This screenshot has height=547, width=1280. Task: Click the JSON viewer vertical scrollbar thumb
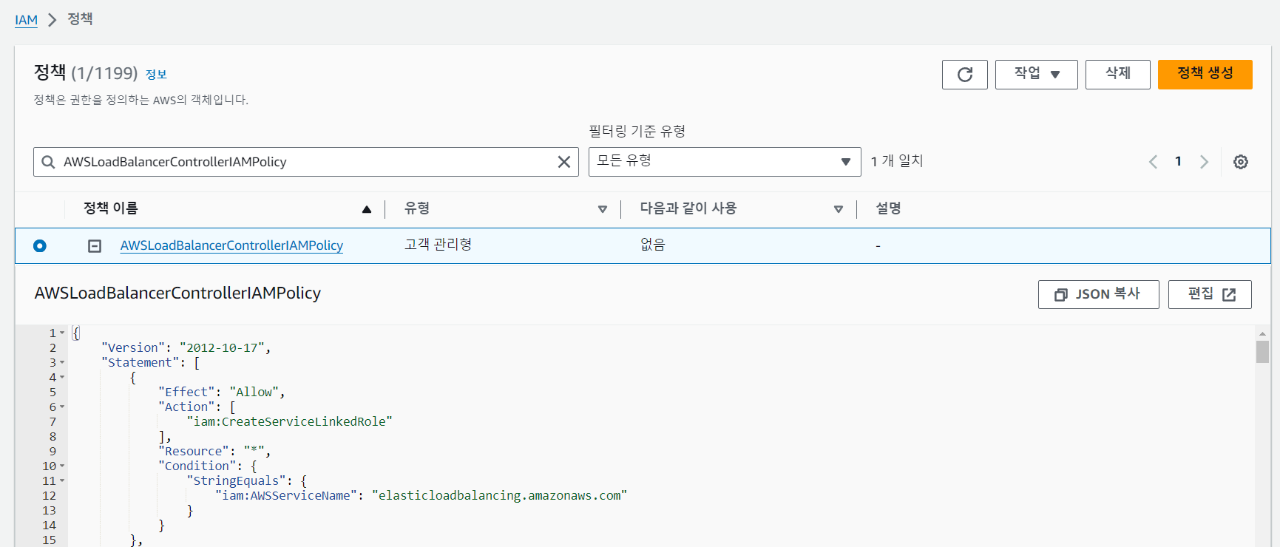(x=1262, y=351)
